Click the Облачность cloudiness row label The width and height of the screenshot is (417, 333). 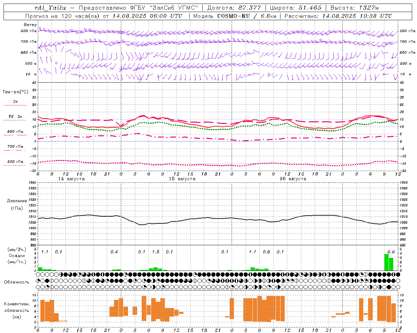tap(17, 282)
